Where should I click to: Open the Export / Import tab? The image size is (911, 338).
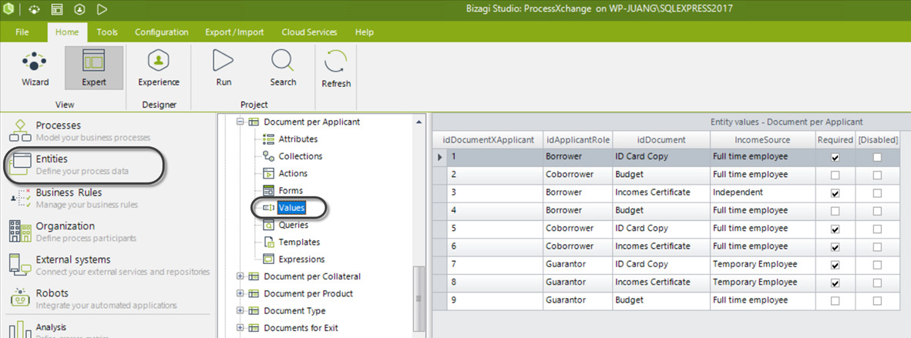(234, 32)
